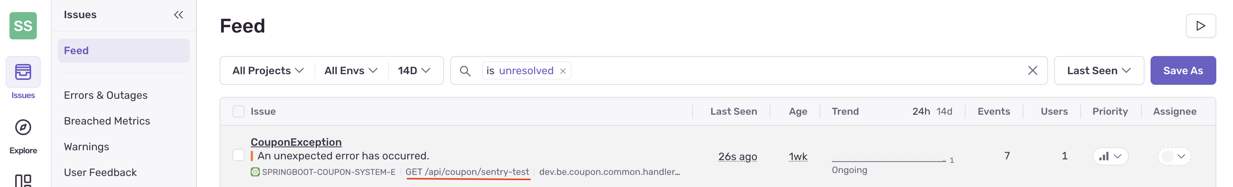Open the Issues section icon in sidebar
Image resolution: width=1233 pixels, height=187 pixels.
click(23, 72)
